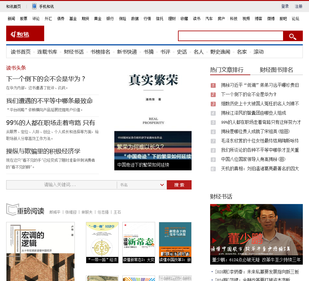Open headline 下一个倒下的会不会是华为
Screen dimensions: 309x281
click(46, 79)
